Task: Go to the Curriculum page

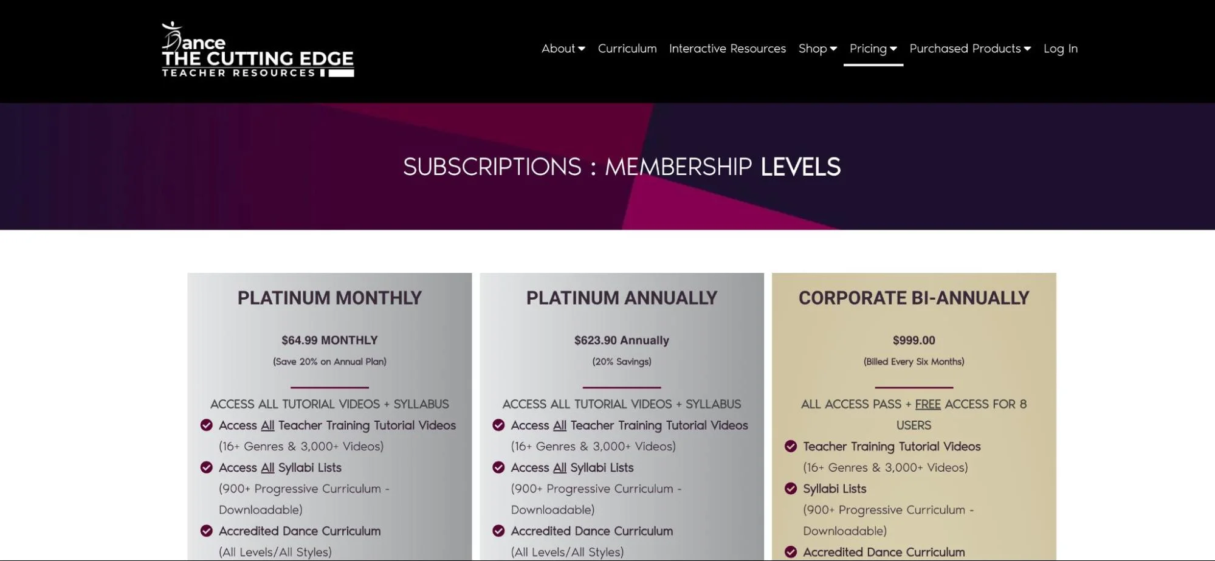Action: point(627,49)
